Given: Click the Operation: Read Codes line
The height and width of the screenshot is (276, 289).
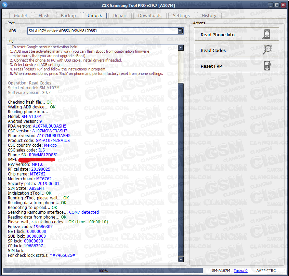Looking at the screenshot, I should coord(29,83).
